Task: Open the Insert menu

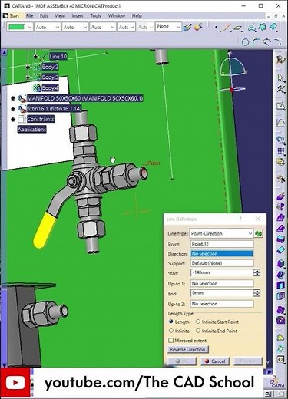Action: coord(77,15)
